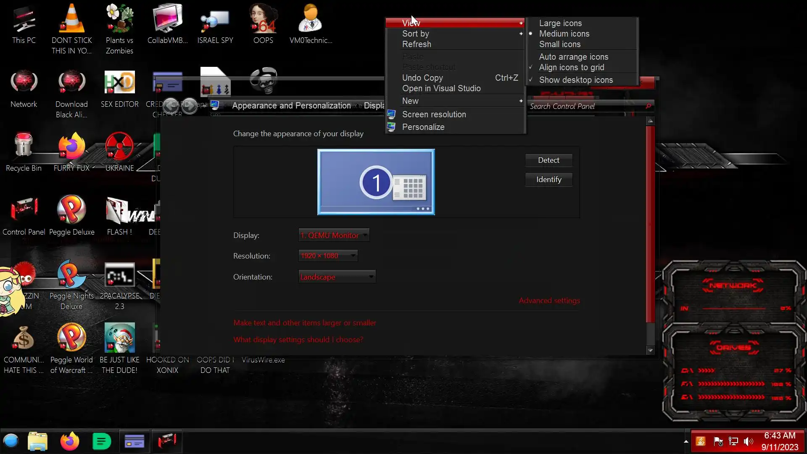
Task: Click the Firefox icon in the taskbar
Action: point(69,441)
